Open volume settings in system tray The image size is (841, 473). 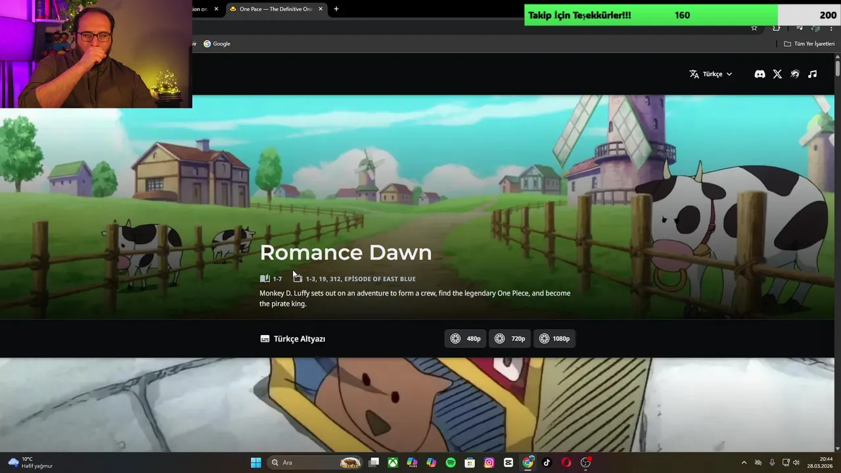click(796, 462)
